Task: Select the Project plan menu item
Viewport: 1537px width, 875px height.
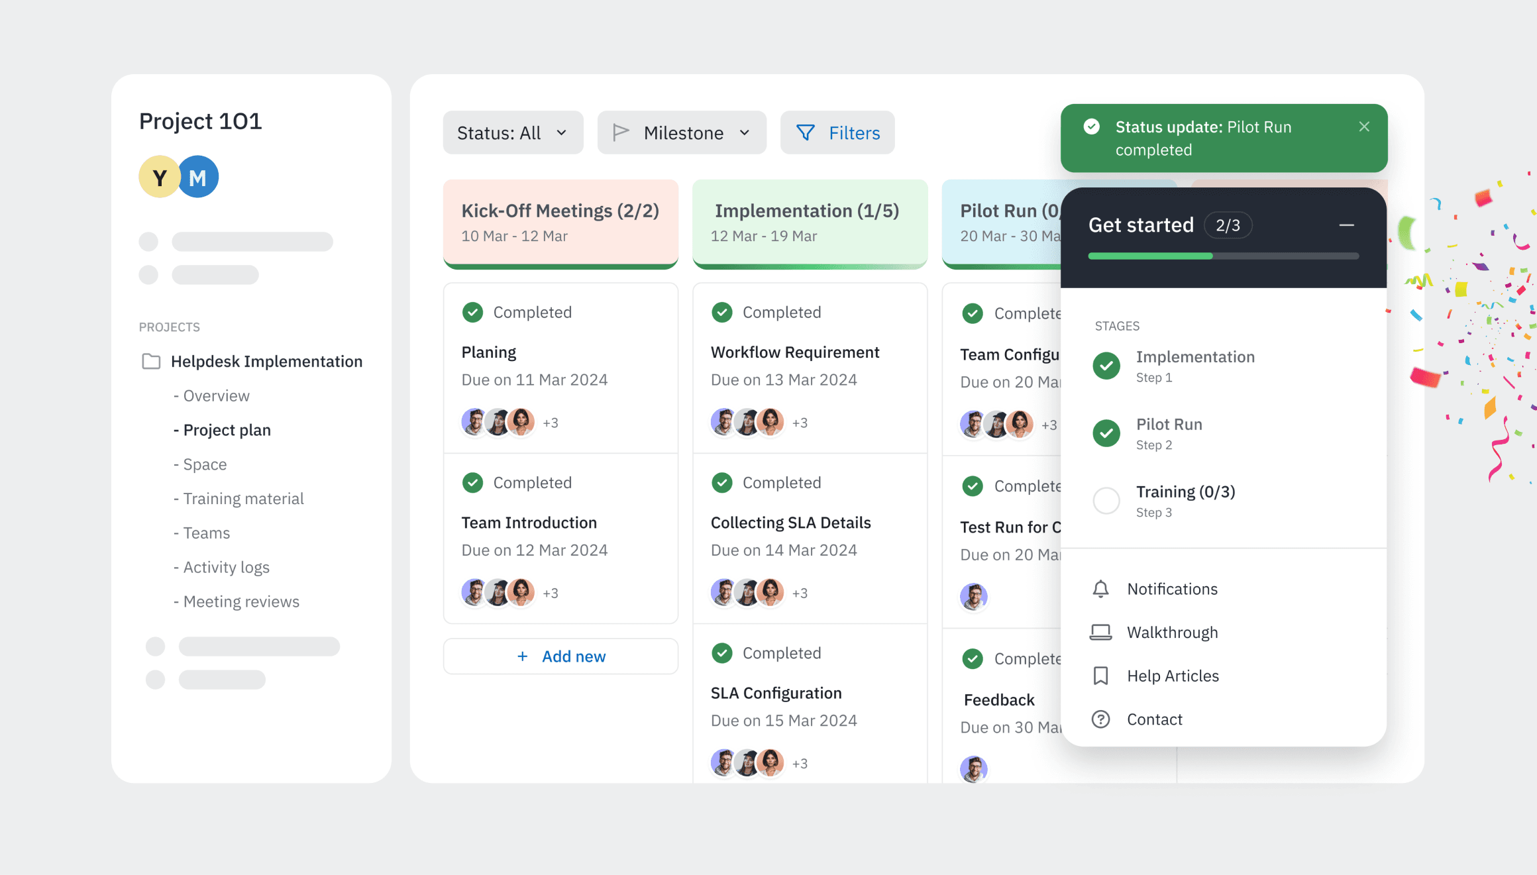Action: [x=227, y=430]
